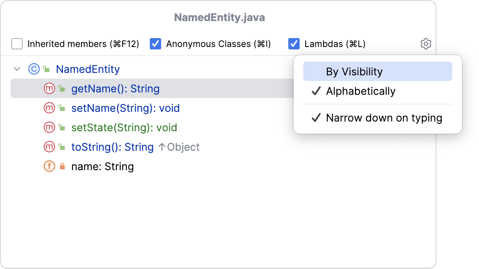The height and width of the screenshot is (269, 479).
Task: Enable the Inherited members checkbox
Action: (x=17, y=44)
